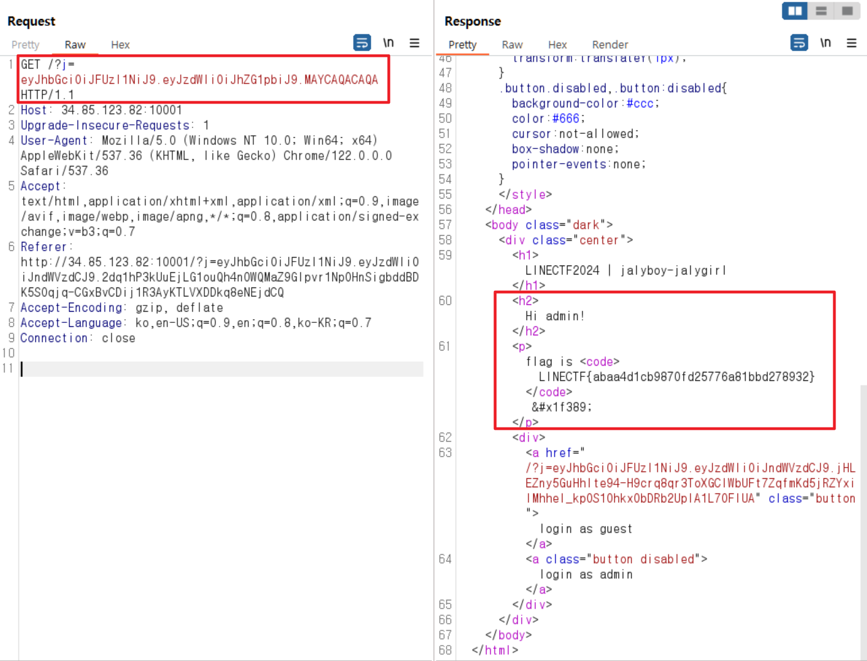
Task: Switch Request view to Raw tab
Action: (x=75, y=44)
